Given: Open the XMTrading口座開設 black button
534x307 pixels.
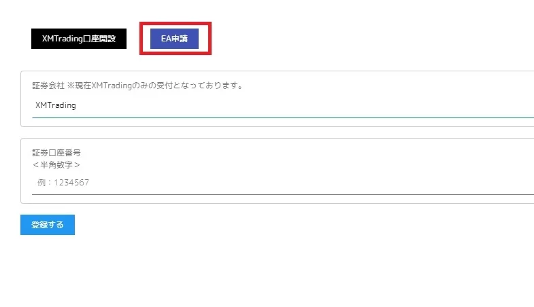Looking at the screenshot, I should [x=79, y=39].
